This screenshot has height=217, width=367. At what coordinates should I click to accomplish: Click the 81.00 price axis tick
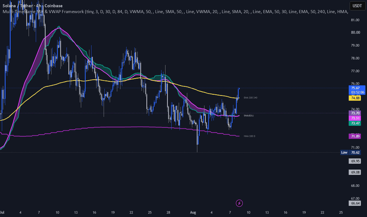355,20
